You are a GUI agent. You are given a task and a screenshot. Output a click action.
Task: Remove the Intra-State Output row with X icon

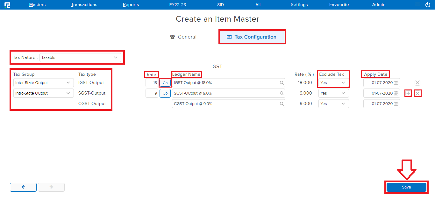pyautogui.click(x=417, y=93)
